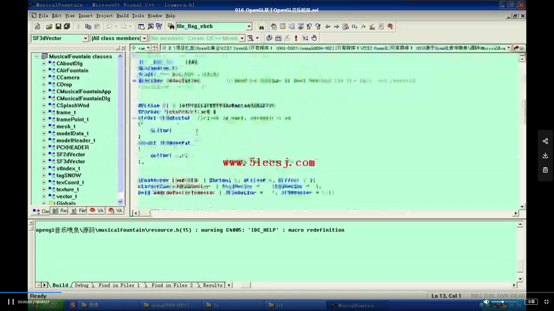This screenshot has width=554, height=311.
Task: Select PCXHEADER in class tree
Action: coord(73,147)
